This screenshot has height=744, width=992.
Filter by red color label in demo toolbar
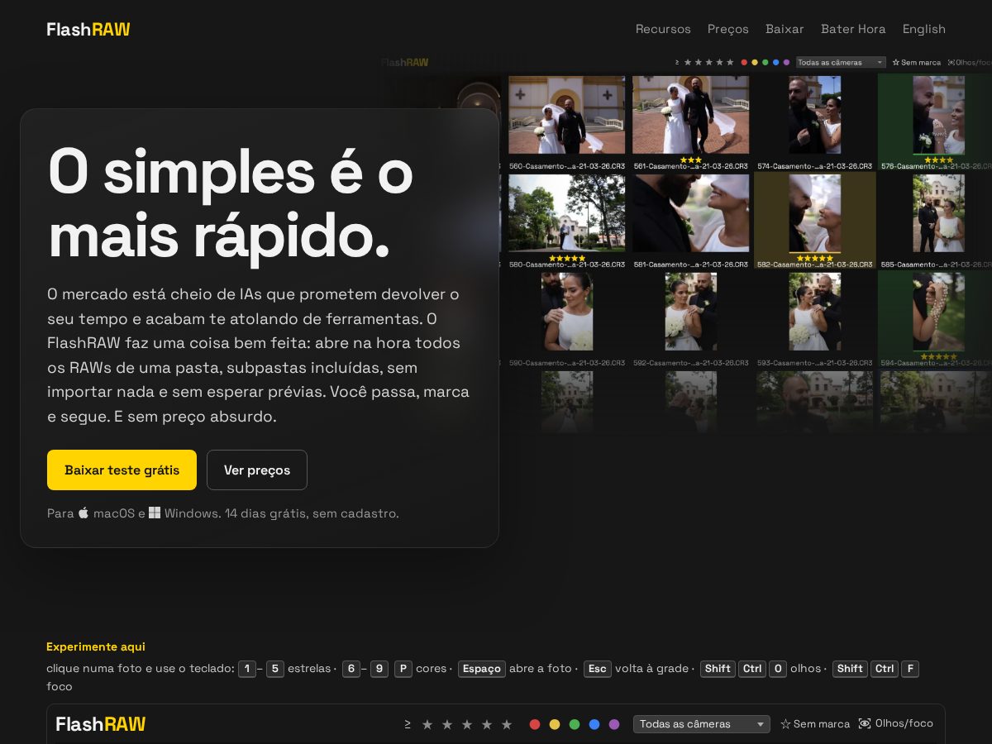[x=535, y=724]
